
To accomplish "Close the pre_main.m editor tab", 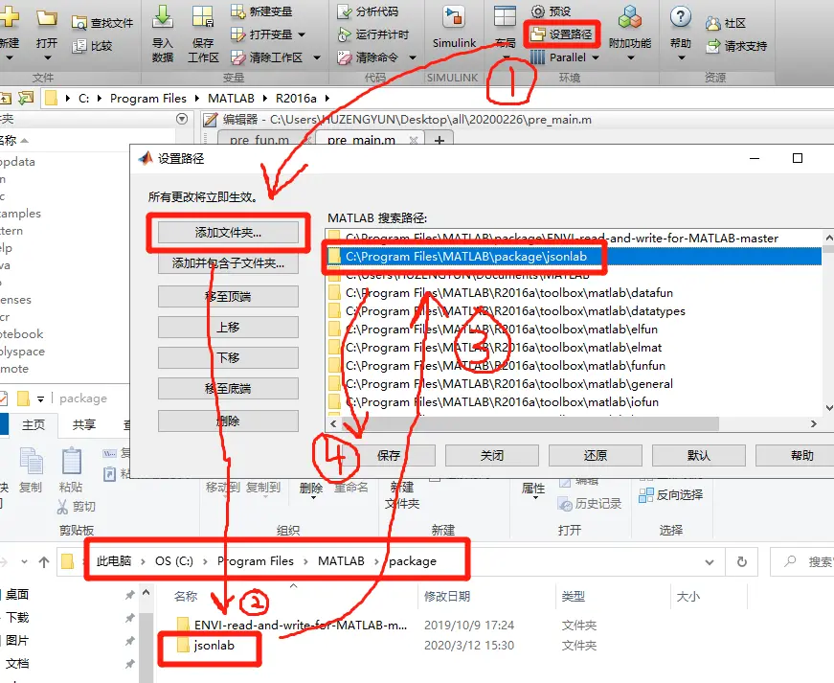I will pyautogui.click(x=414, y=141).
